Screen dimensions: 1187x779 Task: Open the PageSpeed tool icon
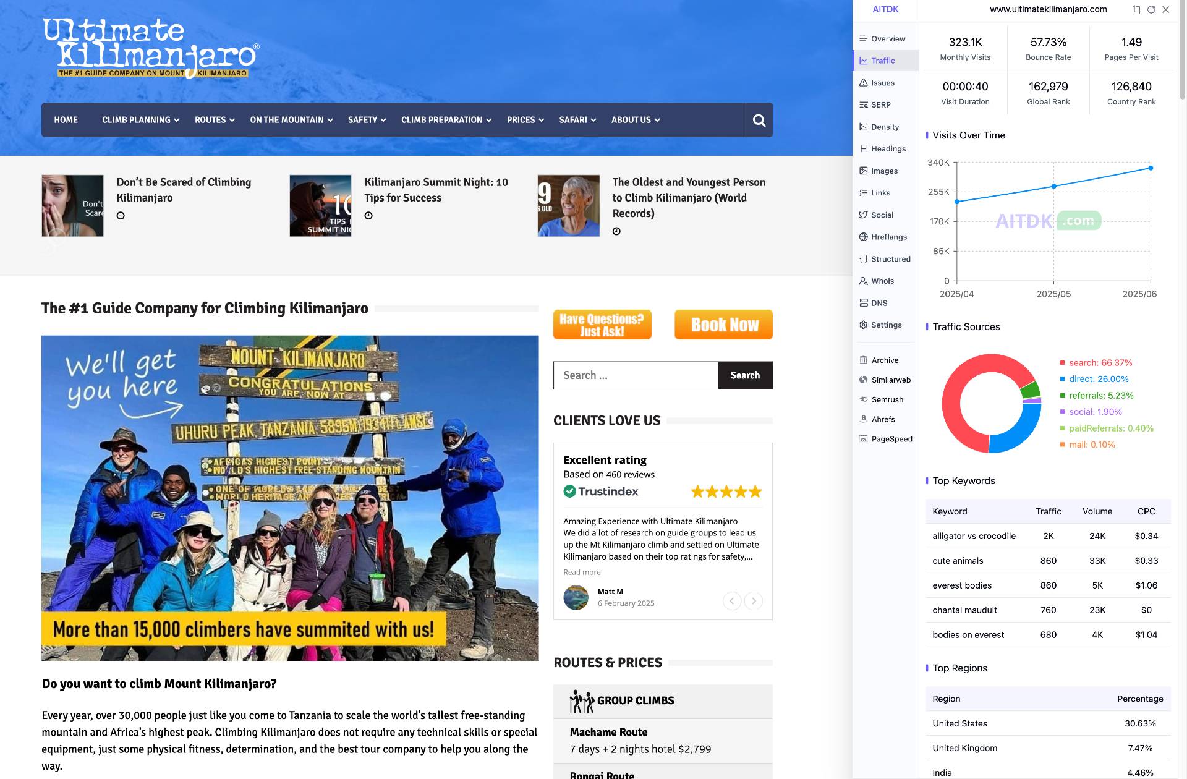(863, 439)
